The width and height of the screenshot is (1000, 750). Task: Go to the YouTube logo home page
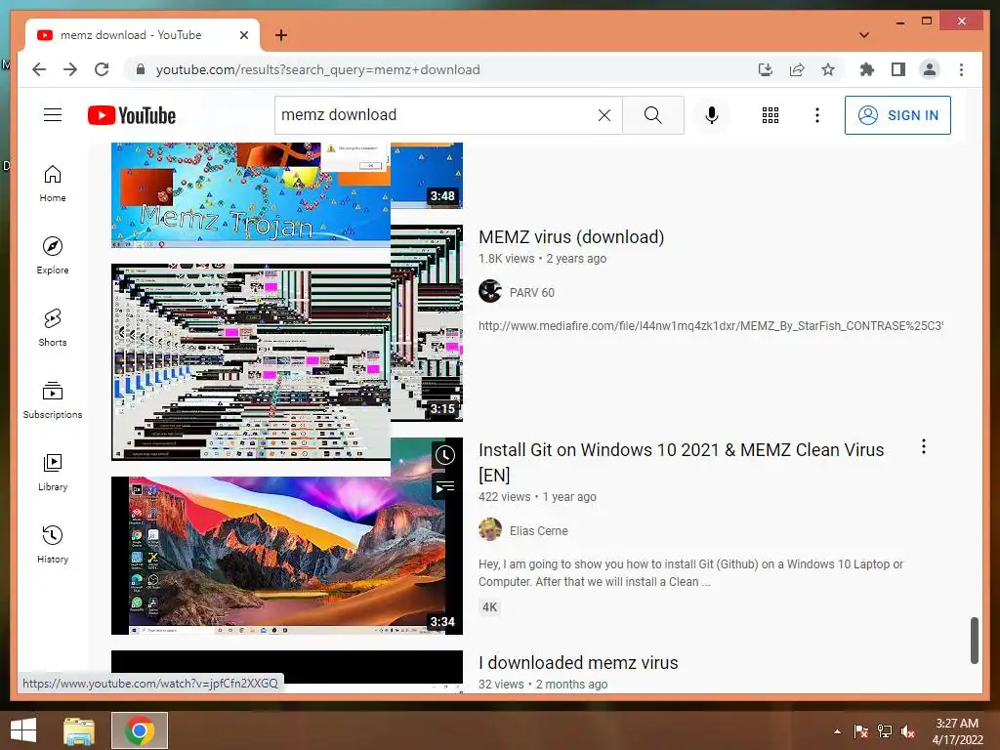pos(132,115)
